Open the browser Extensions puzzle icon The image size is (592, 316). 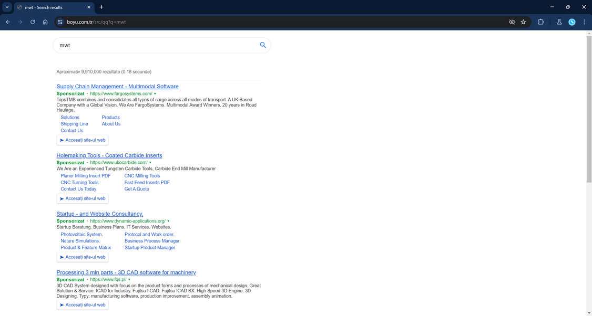[540, 22]
